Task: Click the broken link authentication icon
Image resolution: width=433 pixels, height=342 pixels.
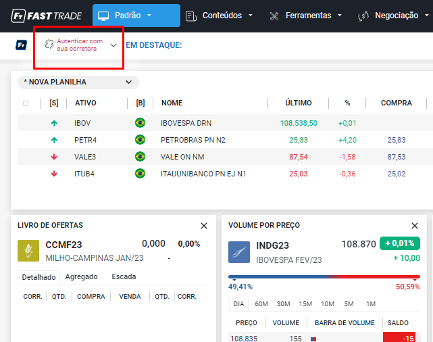Action: click(x=49, y=44)
